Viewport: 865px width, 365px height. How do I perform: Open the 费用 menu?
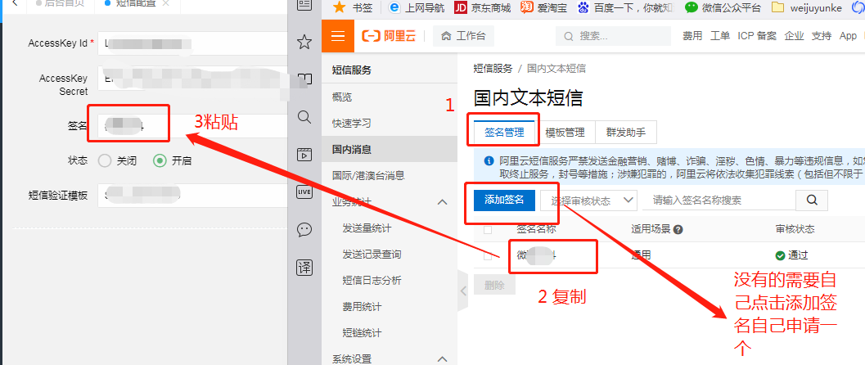(x=692, y=36)
